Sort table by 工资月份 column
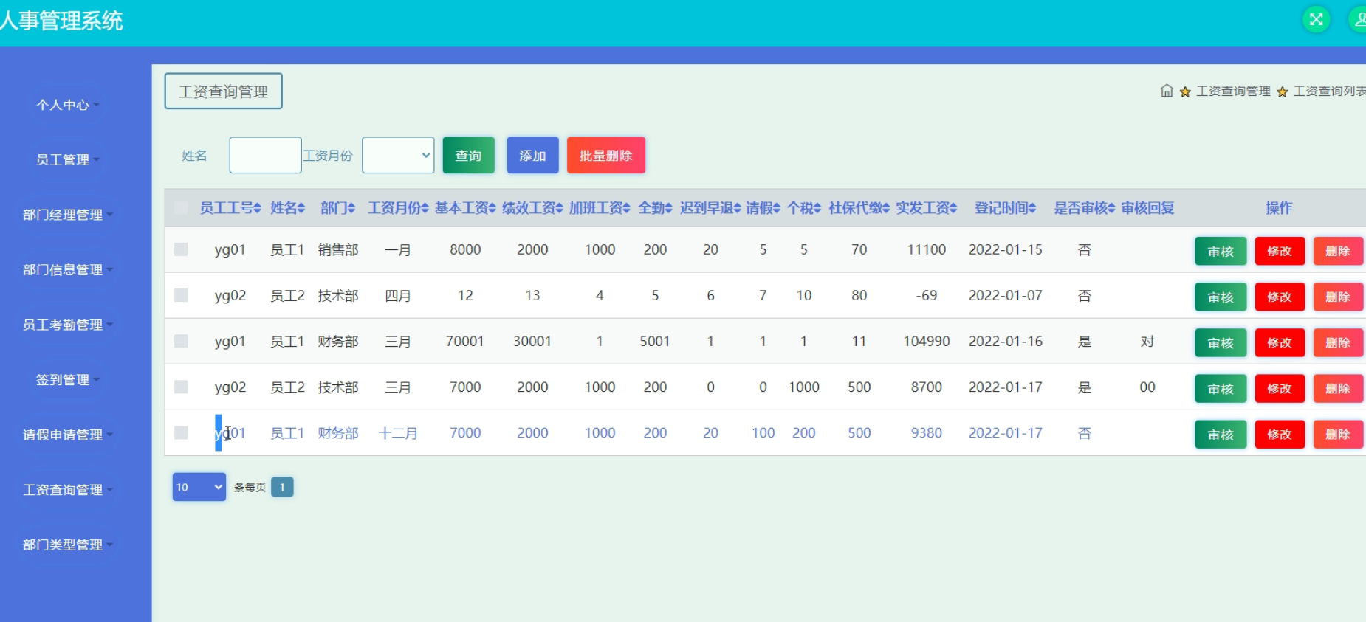The height and width of the screenshot is (622, 1366). tap(398, 208)
